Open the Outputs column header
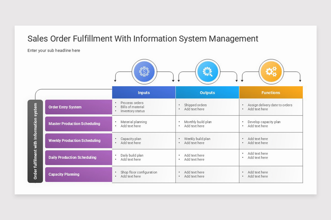Viewport: 331px width, 220px height. click(x=207, y=92)
